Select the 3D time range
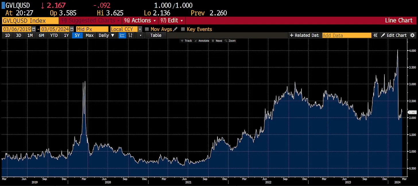Image resolution: width=418 pixels, height=186 pixels. coord(19,35)
